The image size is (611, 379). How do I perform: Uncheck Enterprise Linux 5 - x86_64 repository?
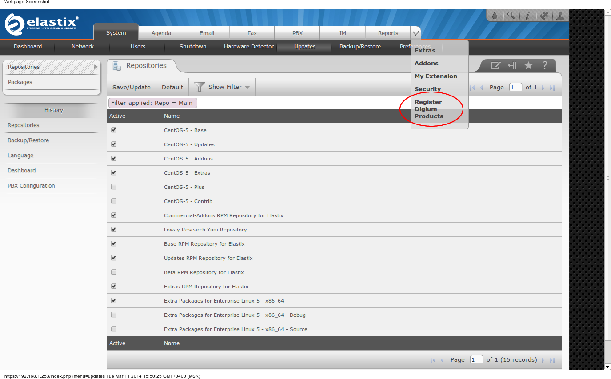[114, 300]
